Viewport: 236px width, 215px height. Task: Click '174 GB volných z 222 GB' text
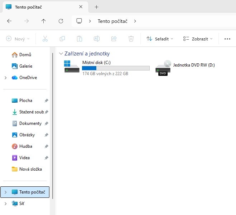(x=105, y=74)
